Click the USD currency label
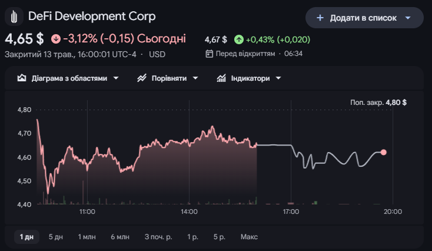The image size is (432, 251). click(157, 54)
